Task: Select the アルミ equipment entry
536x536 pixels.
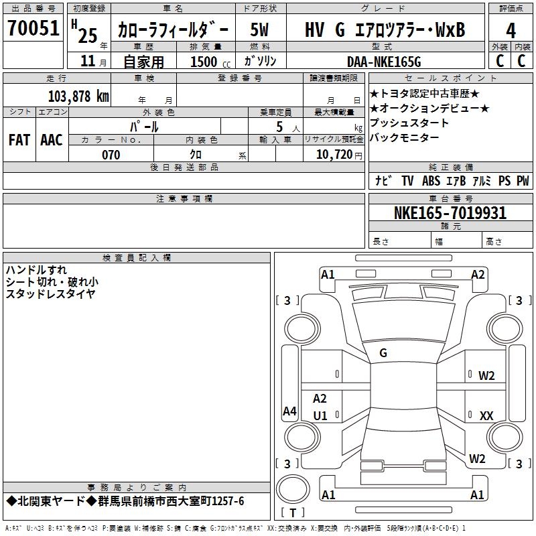Action: tap(482, 180)
